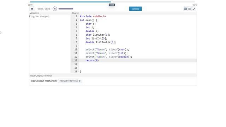The image size is (226, 127).
Task: Click the sizeof(double) printf line
Action: pos(109,57)
